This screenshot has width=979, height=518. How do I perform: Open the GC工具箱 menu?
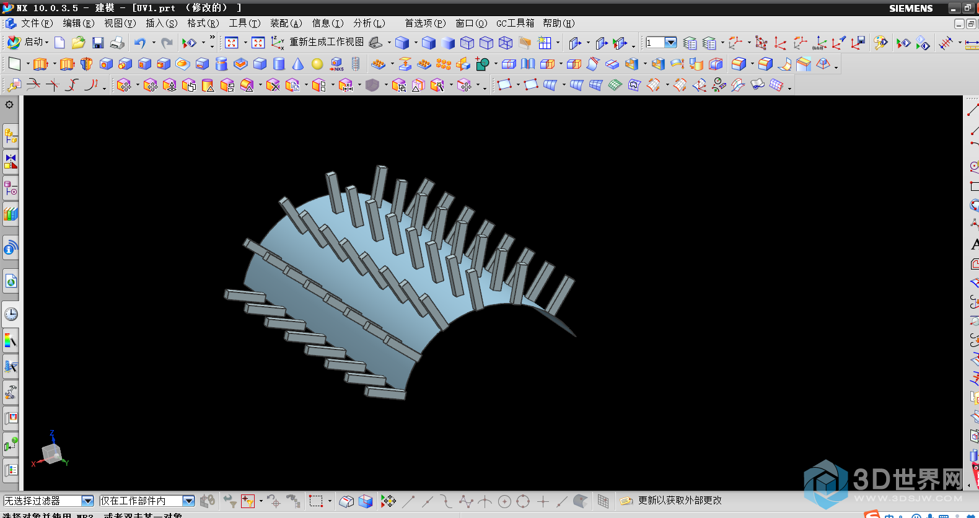point(515,23)
